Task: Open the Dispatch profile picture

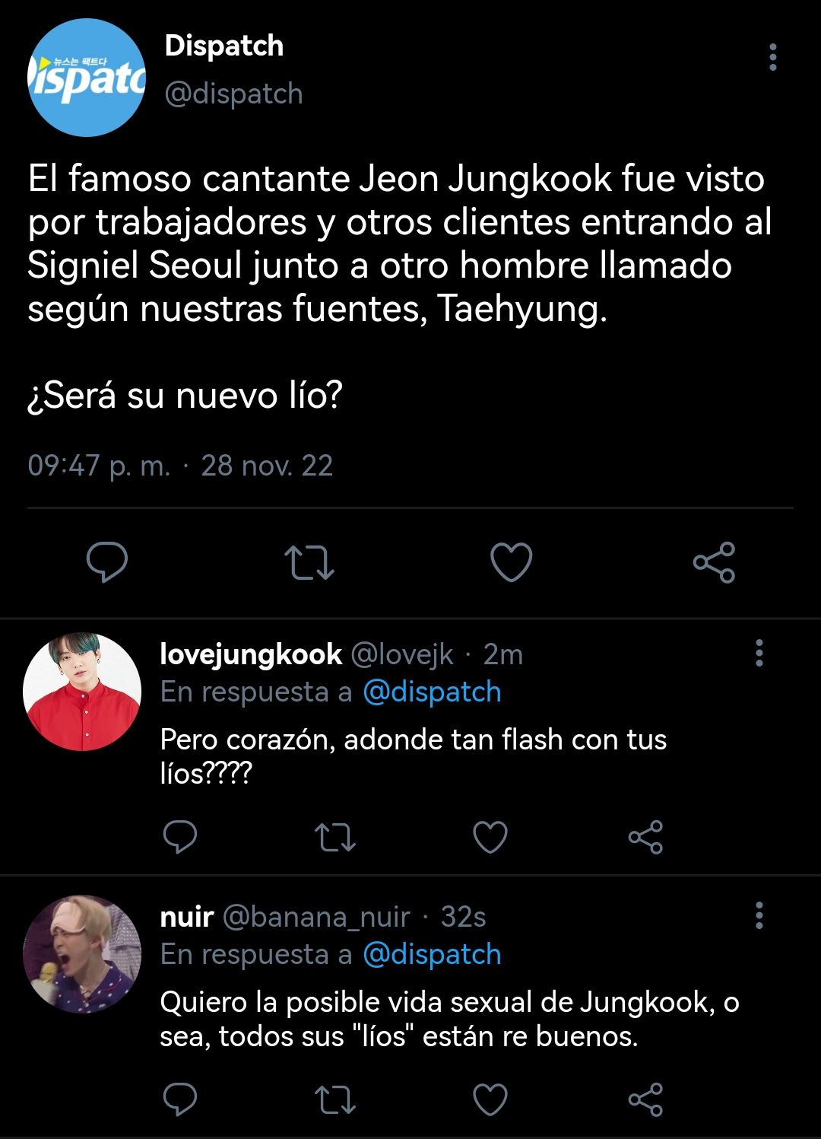Action: click(86, 78)
